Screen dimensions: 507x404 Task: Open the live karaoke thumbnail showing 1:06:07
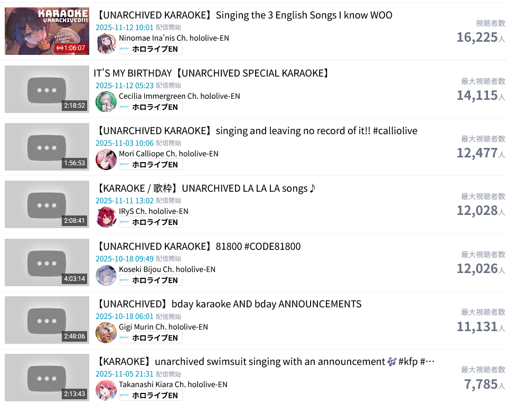(x=47, y=31)
